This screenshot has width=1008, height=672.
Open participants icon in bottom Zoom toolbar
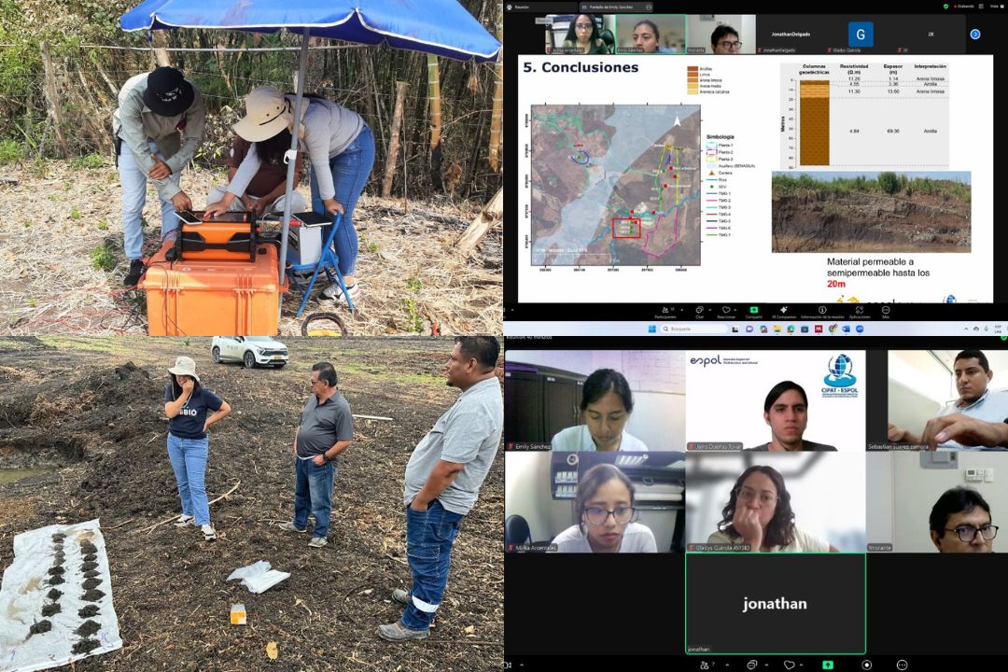[705, 665]
